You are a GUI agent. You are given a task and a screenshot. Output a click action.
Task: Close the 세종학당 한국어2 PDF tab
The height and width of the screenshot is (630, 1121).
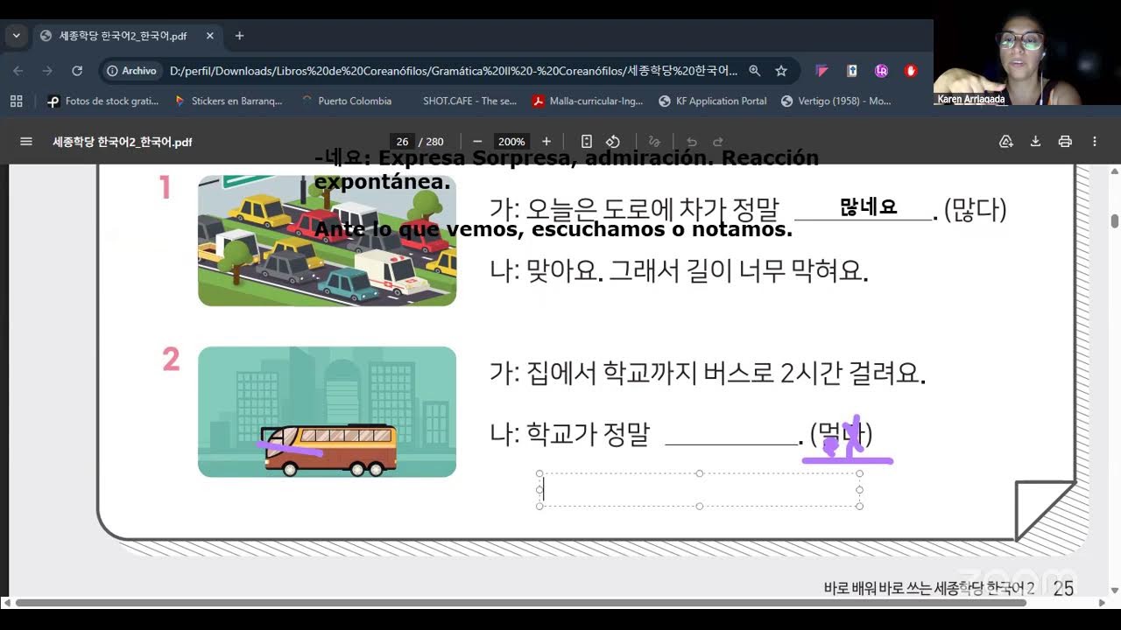[x=210, y=36]
